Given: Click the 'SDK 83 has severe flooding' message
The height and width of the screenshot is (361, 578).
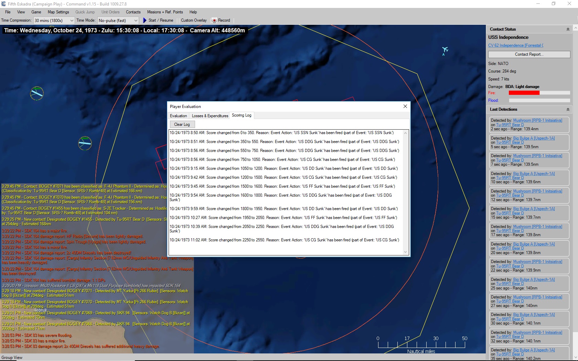Looking at the screenshot, I should [x=37, y=336].
